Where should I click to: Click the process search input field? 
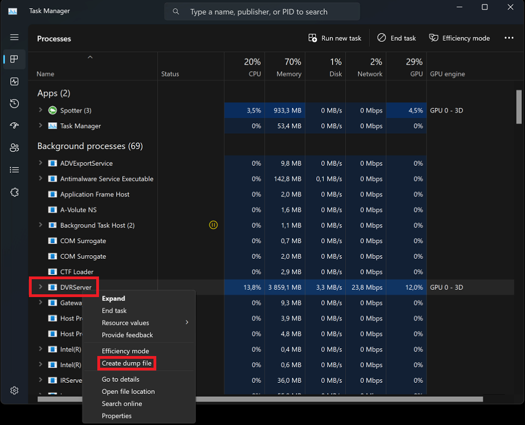coord(267,12)
